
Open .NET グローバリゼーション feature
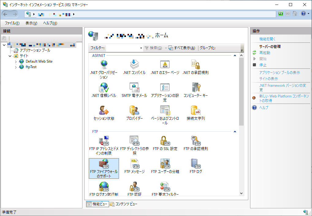(x=104, y=69)
